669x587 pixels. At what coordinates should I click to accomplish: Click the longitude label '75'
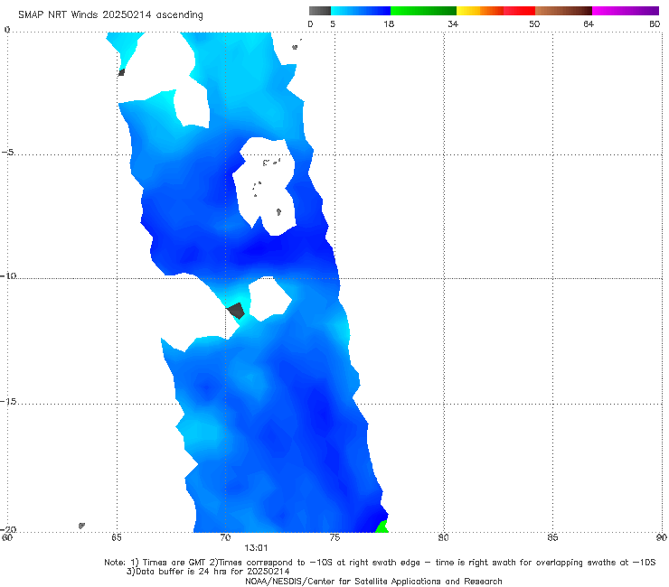(334, 537)
